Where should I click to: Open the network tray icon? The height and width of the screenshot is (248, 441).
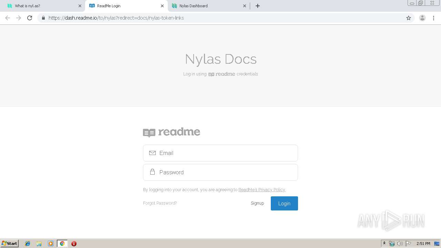392,244
